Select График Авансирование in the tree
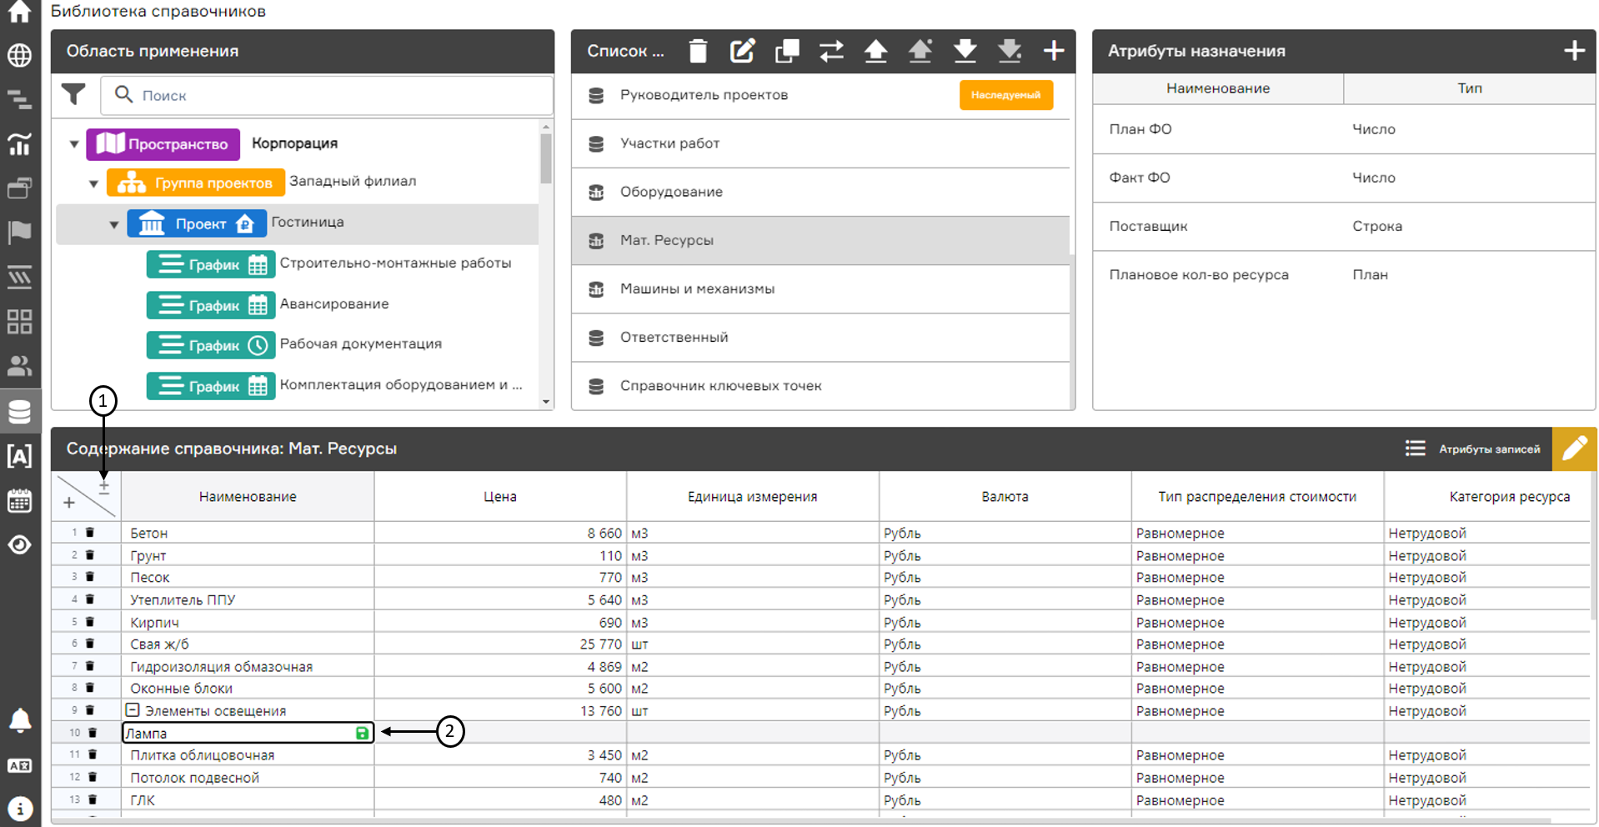This screenshot has width=1599, height=827. point(268,304)
